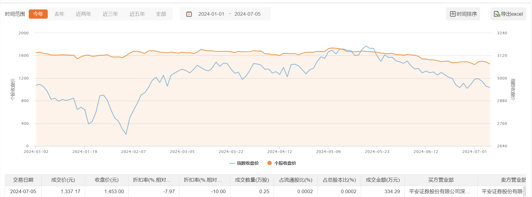Choose the 近五年 time range
Screen dimensions: 532x197
point(137,14)
